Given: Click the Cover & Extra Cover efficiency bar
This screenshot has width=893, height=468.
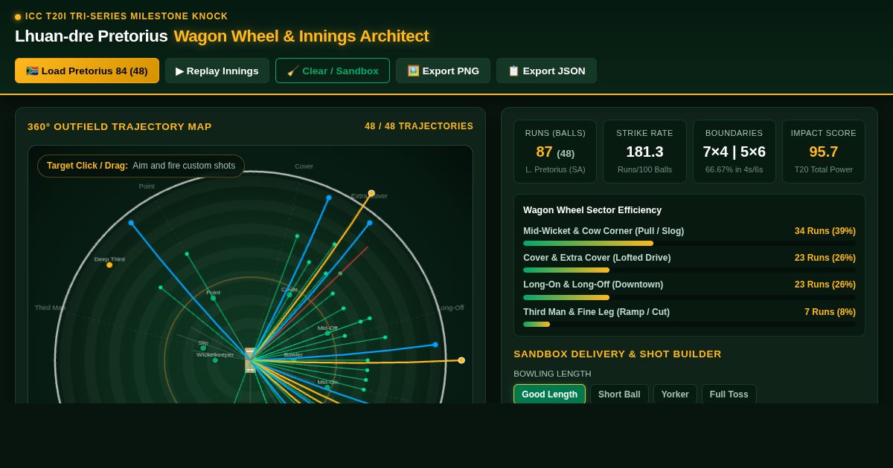Looking at the screenshot, I should (689, 270).
